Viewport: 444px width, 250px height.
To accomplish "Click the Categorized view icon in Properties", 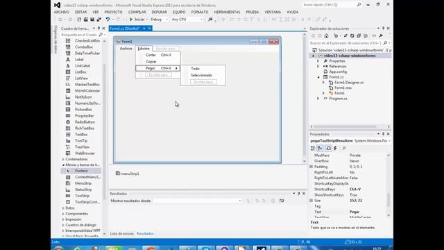I will point(313,148).
